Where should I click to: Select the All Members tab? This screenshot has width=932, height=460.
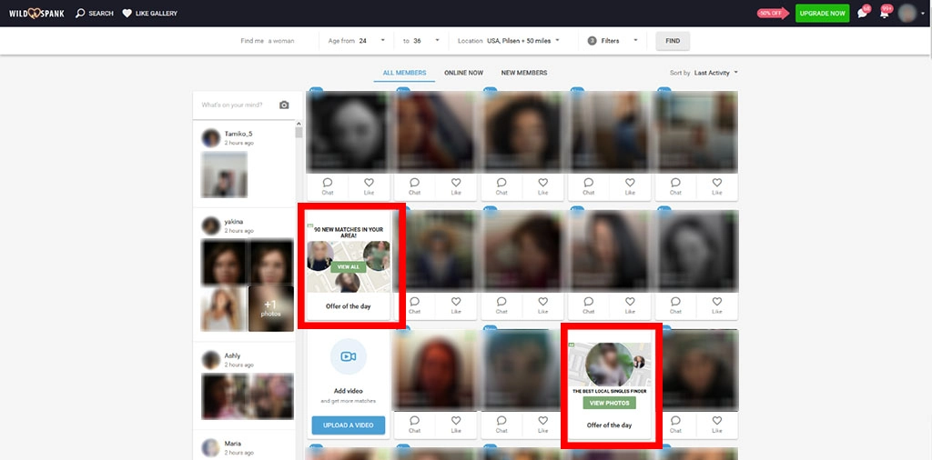pyautogui.click(x=404, y=73)
